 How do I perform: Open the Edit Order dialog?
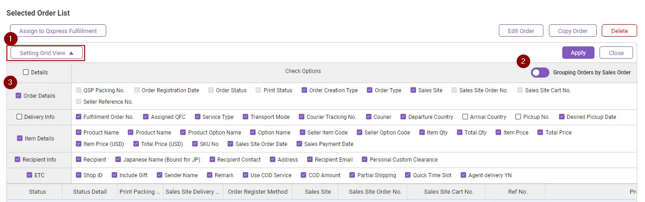(521, 31)
